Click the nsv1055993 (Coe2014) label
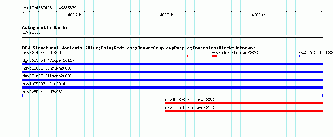333x137 pixels. 45,84
